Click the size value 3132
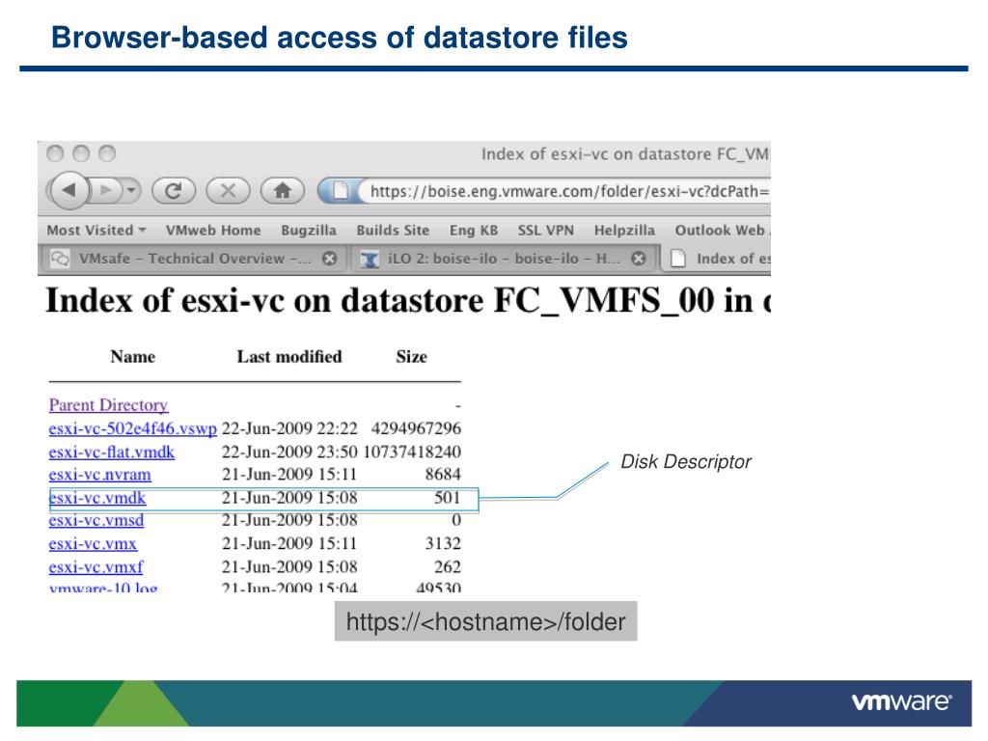988x741 pixels. coord(443,543)
